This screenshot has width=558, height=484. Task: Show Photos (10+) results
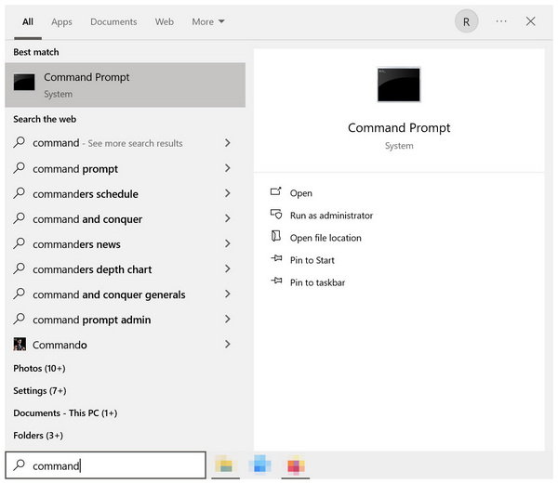pyautogui.click(x=39, y=368)
